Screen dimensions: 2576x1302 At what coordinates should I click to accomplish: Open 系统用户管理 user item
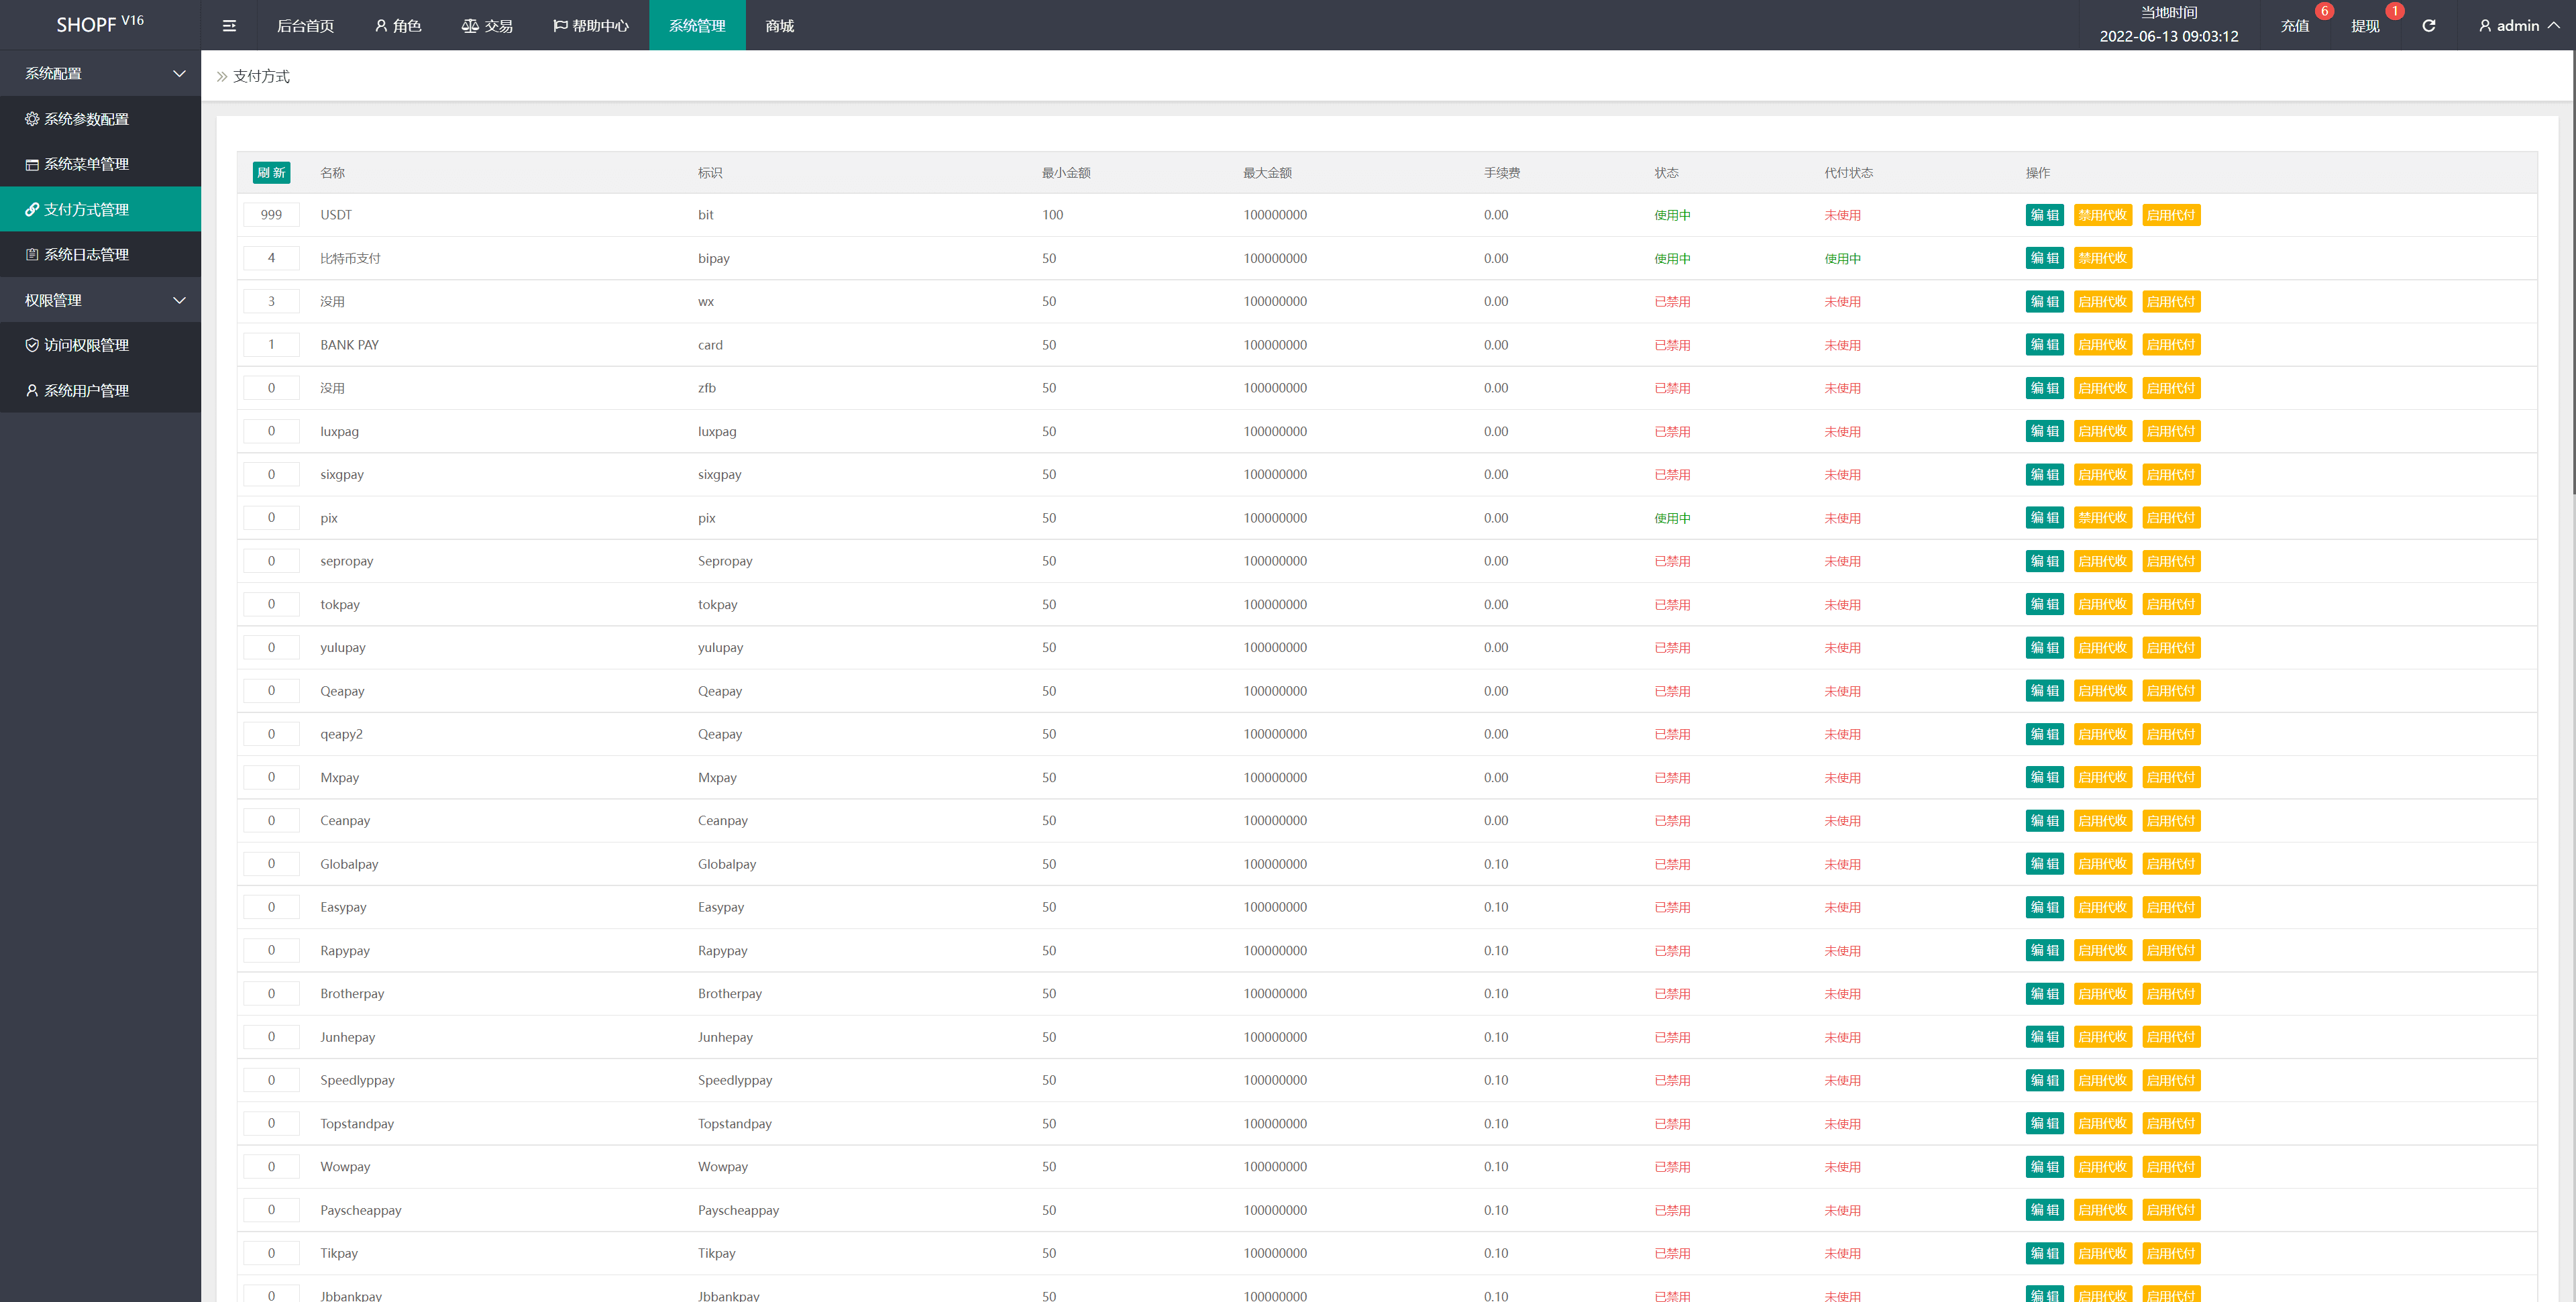click(86, 391)
